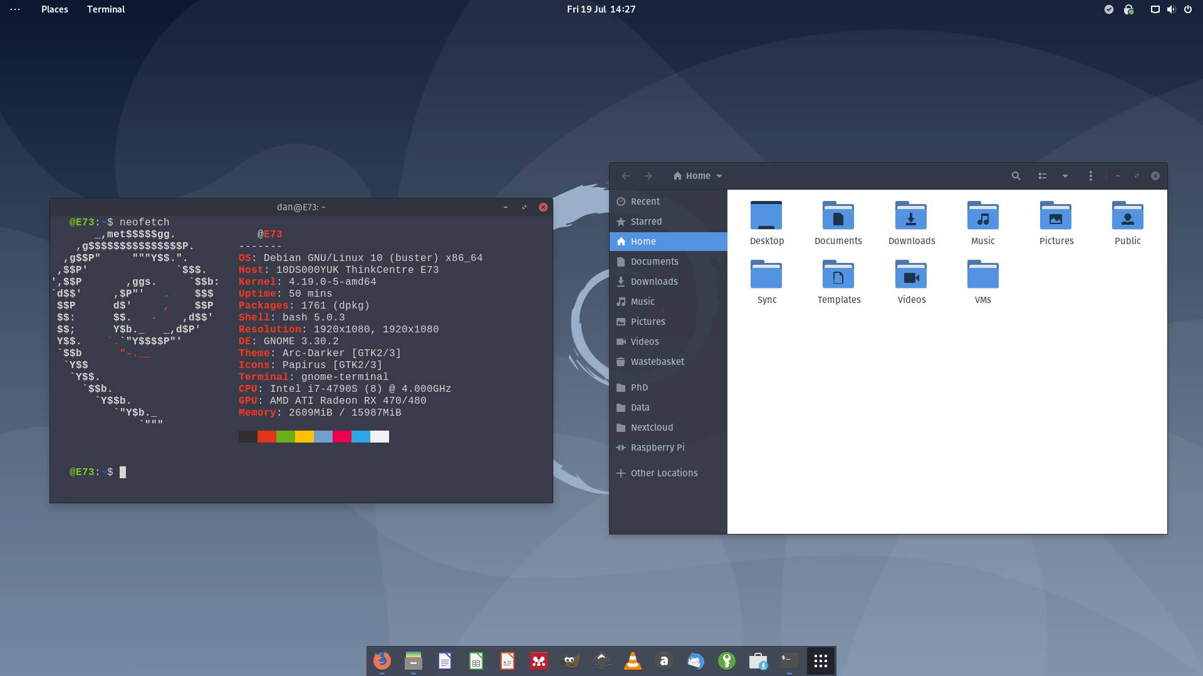Show all applications grid
The image size is (1203, 676).
(x=821, y=661)
